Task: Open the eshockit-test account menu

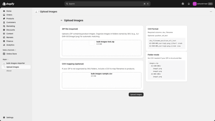Action: 203,4
